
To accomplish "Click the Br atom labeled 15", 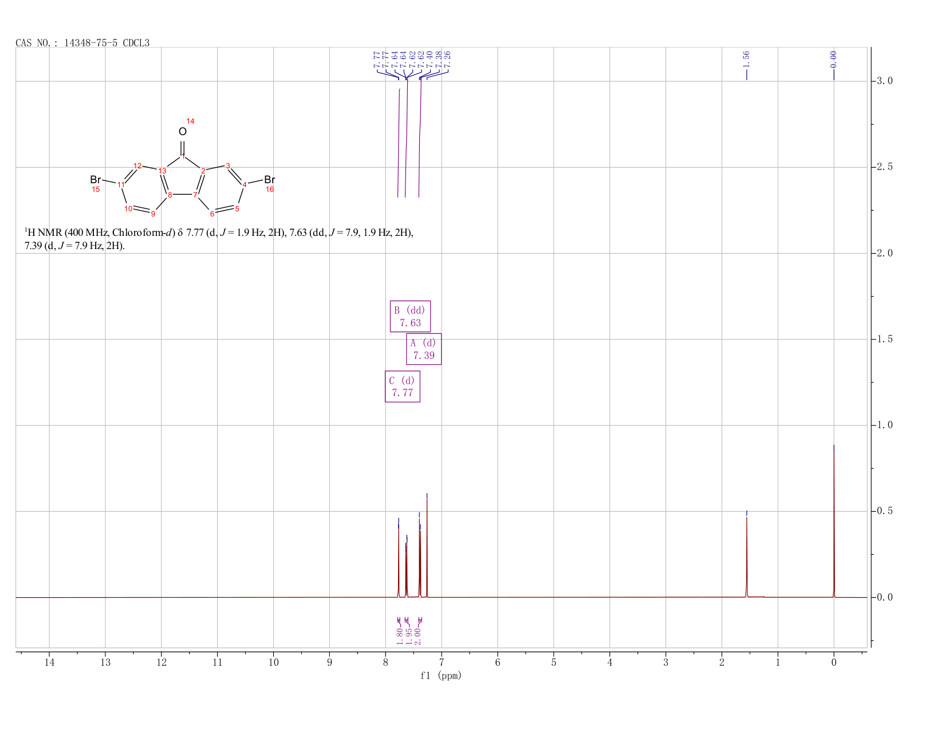I will click(x=95, y=180).
